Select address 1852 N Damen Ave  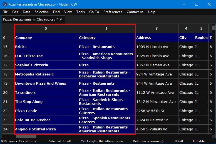[x=157, y=65]
